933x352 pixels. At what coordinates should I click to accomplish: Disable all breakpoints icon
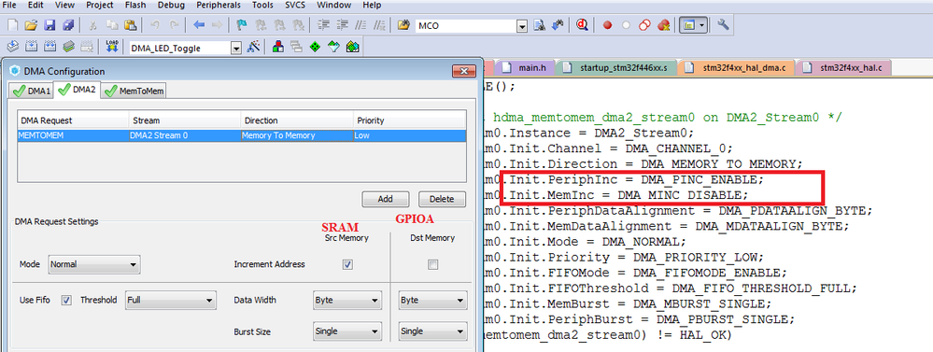(x=644, y=25)
